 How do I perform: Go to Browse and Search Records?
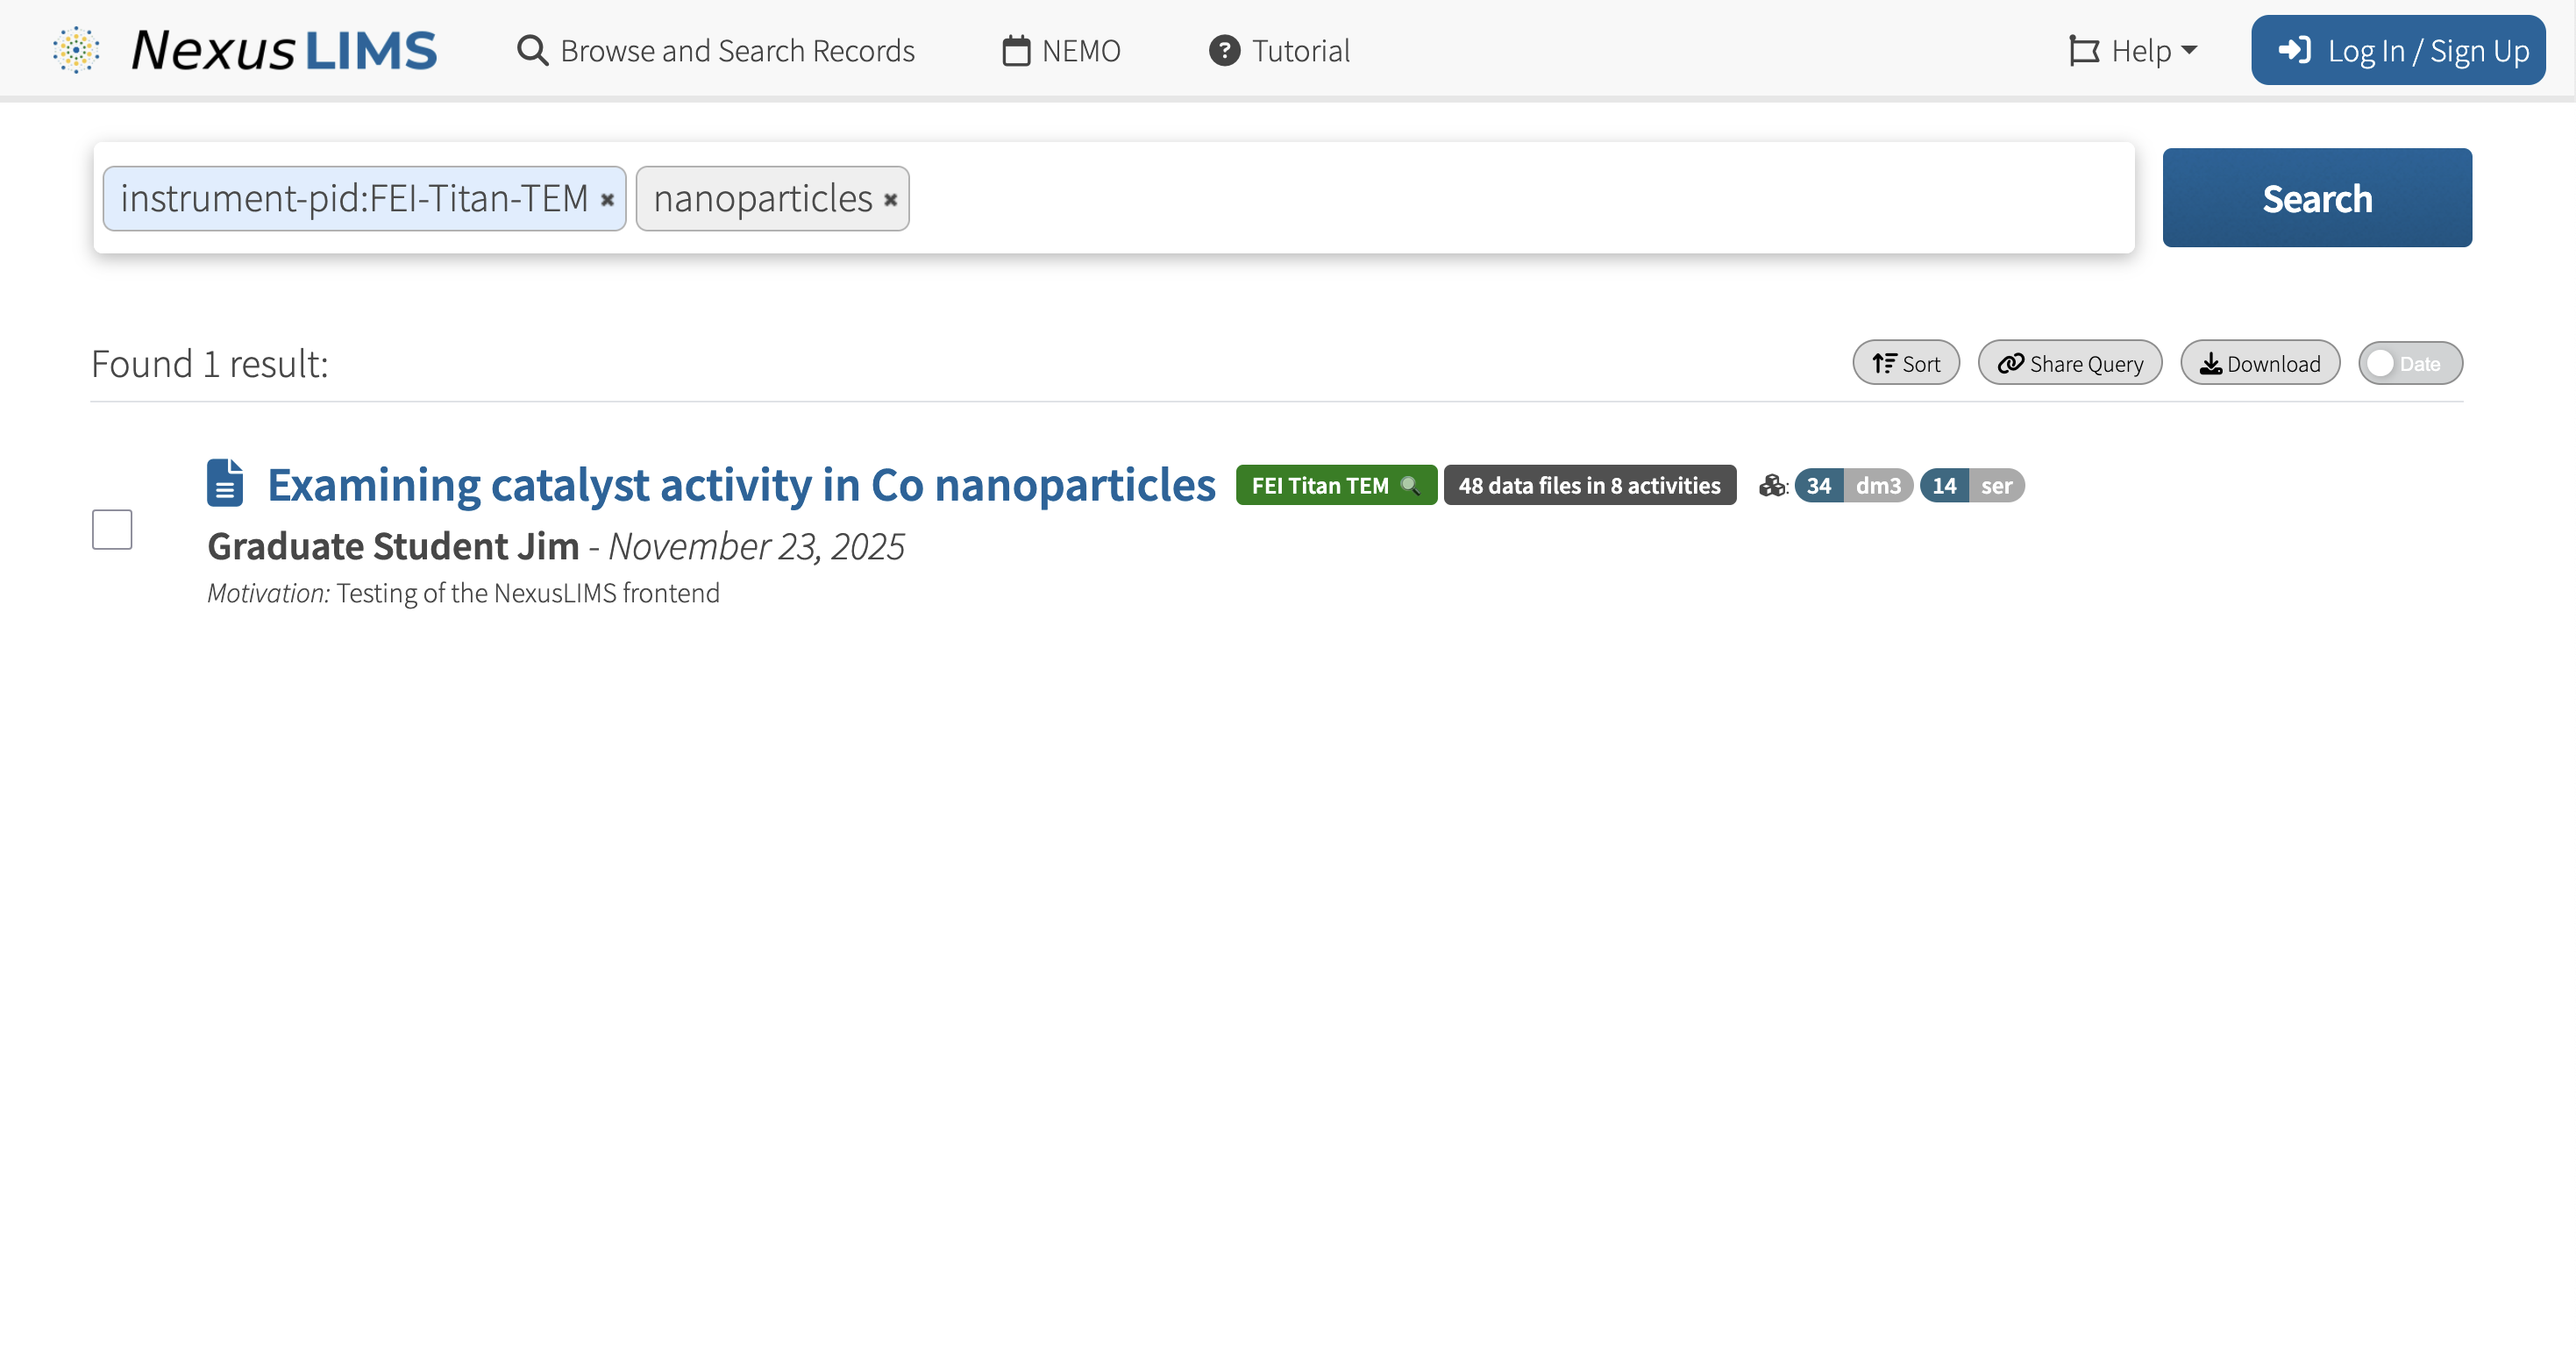[x=716, y=51]
